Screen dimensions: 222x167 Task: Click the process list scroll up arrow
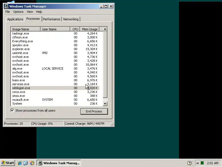pyautogui.click(x=105, y=29)
